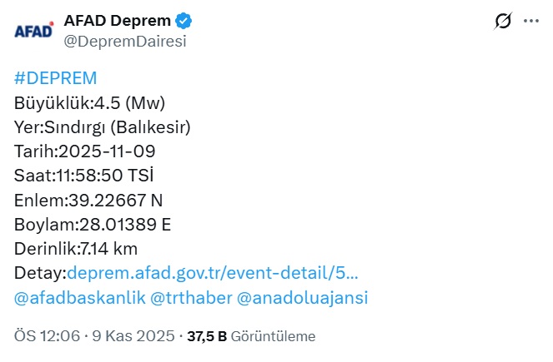
Task: Open the Grok icon on the tweet
Action: tap(502, 22)
